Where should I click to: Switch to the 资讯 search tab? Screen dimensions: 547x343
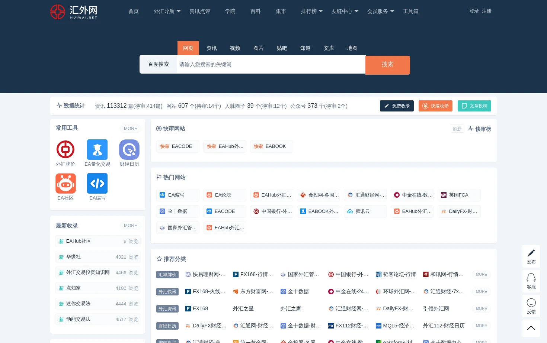(212, 48)
